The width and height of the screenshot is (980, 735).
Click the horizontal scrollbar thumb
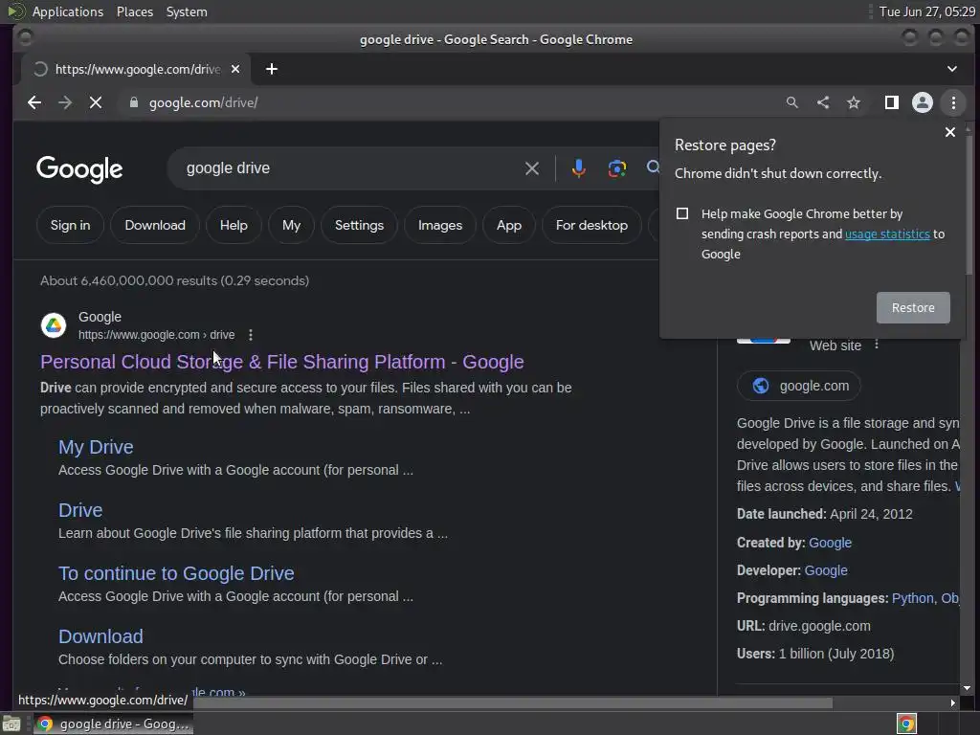[513, 703]
